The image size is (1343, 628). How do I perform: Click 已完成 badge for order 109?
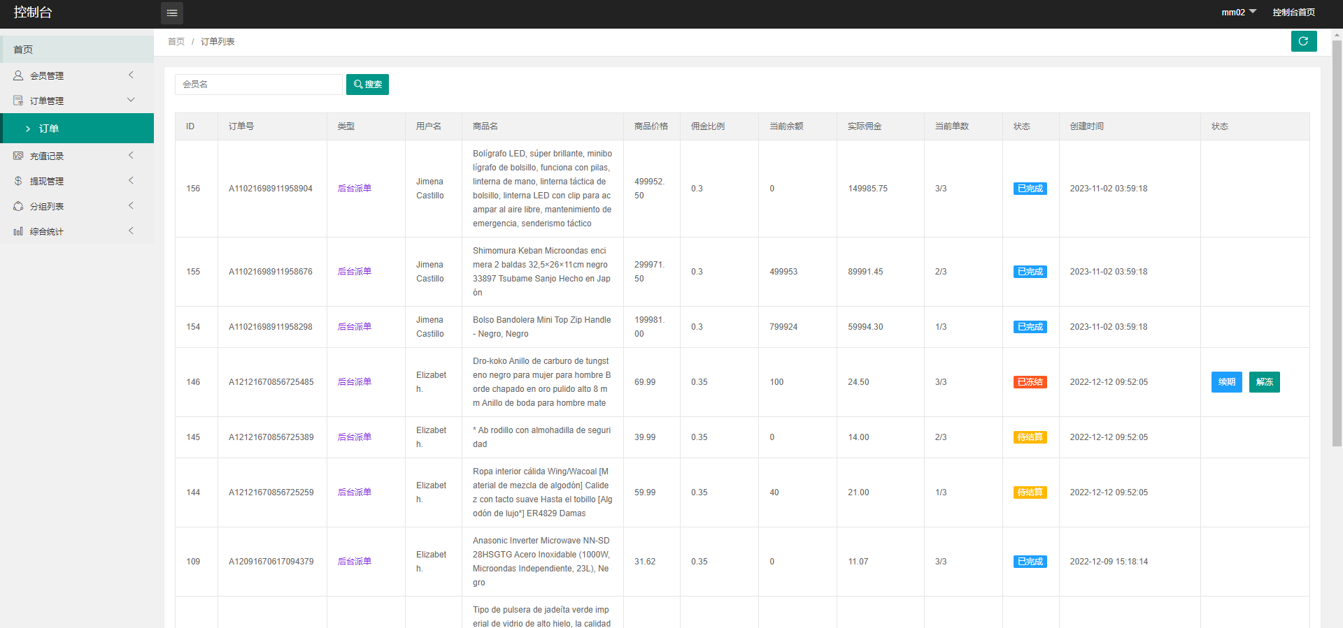tap(1030, 562)
